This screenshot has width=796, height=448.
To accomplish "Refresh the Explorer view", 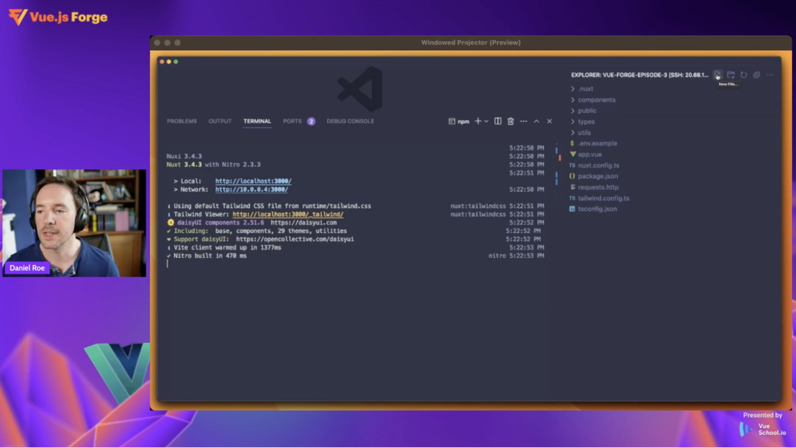I will click(x=744, y=75).
